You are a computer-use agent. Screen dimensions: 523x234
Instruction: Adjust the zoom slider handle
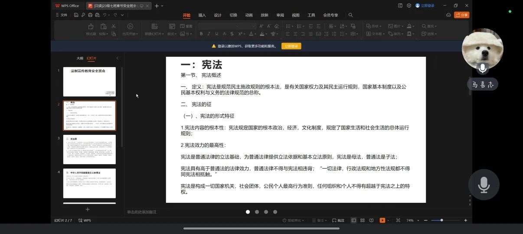click(x=441, y=220)
